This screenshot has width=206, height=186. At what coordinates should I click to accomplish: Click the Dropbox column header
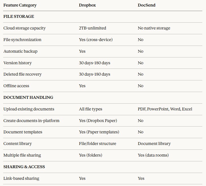coord(87,5)
